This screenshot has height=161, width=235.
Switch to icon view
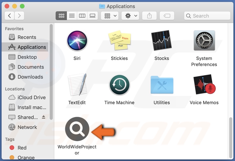pyautogui.click(x=61, y=16)
